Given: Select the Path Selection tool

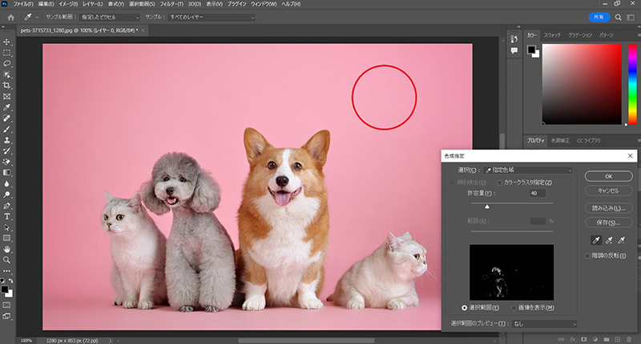Looking at the screenshot, I should point(7,227).
